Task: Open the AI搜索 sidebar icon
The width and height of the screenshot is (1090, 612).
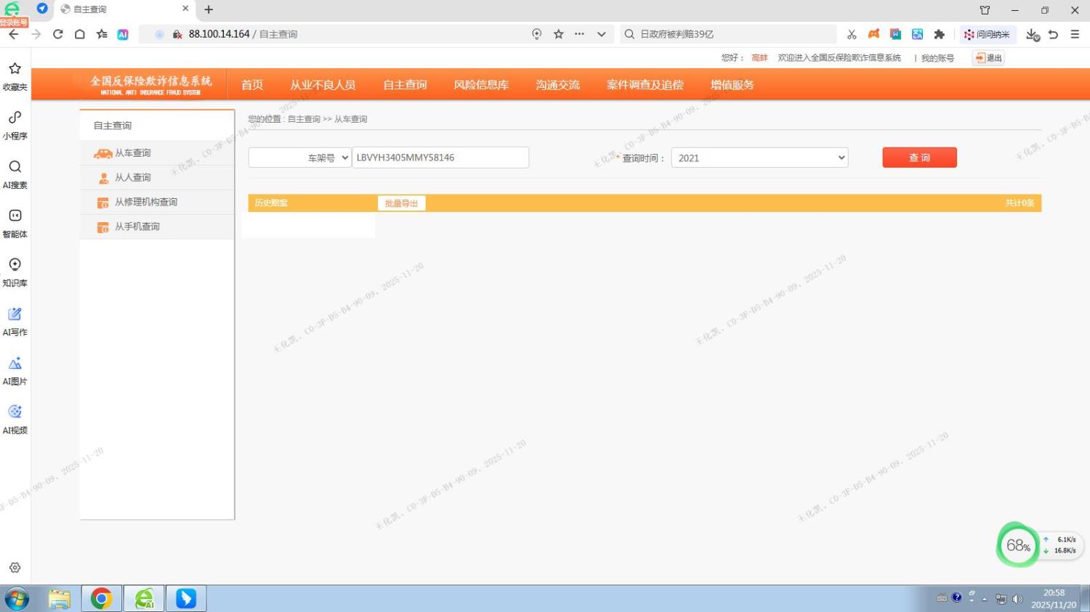Action: [x=15, y=167]
